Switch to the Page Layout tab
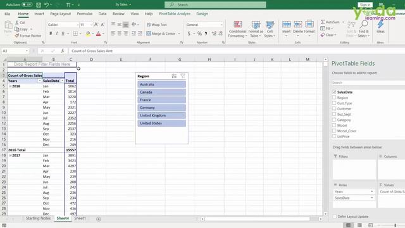 pos(61,14)
